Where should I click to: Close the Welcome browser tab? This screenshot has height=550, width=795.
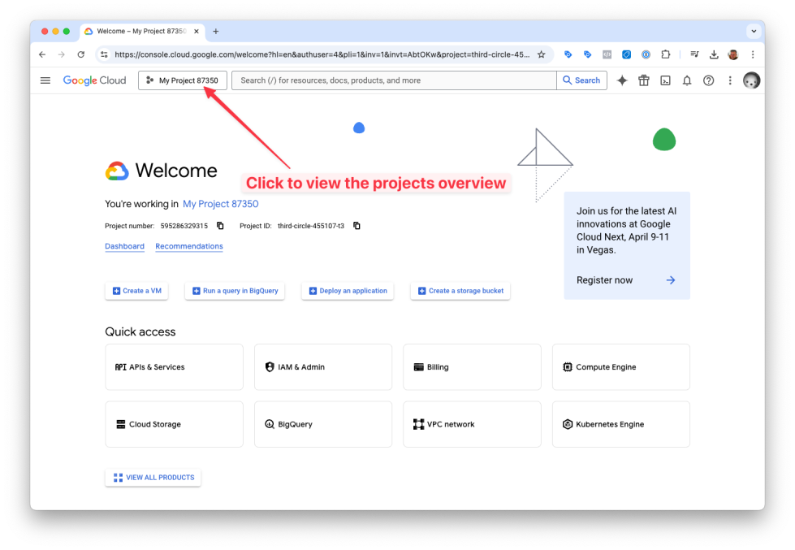[197, 31]
